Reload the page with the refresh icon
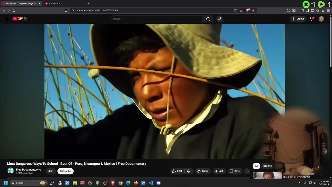The image size is (332, 187). pyautogui.click(x=14, y=10)
